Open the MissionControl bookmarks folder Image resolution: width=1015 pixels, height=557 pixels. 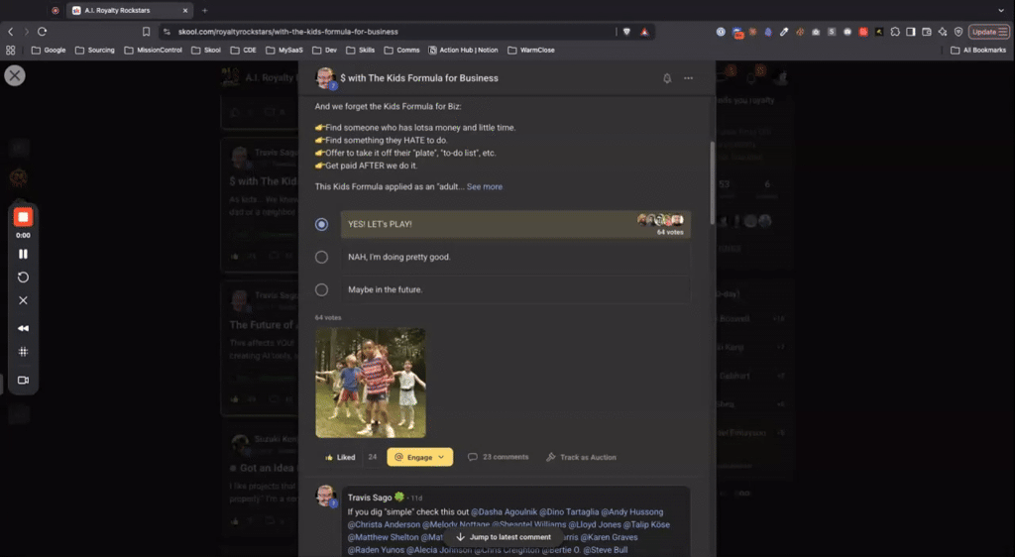(153, 51)
